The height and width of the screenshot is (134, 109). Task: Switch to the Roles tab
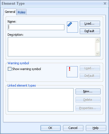tap(21, 12)
